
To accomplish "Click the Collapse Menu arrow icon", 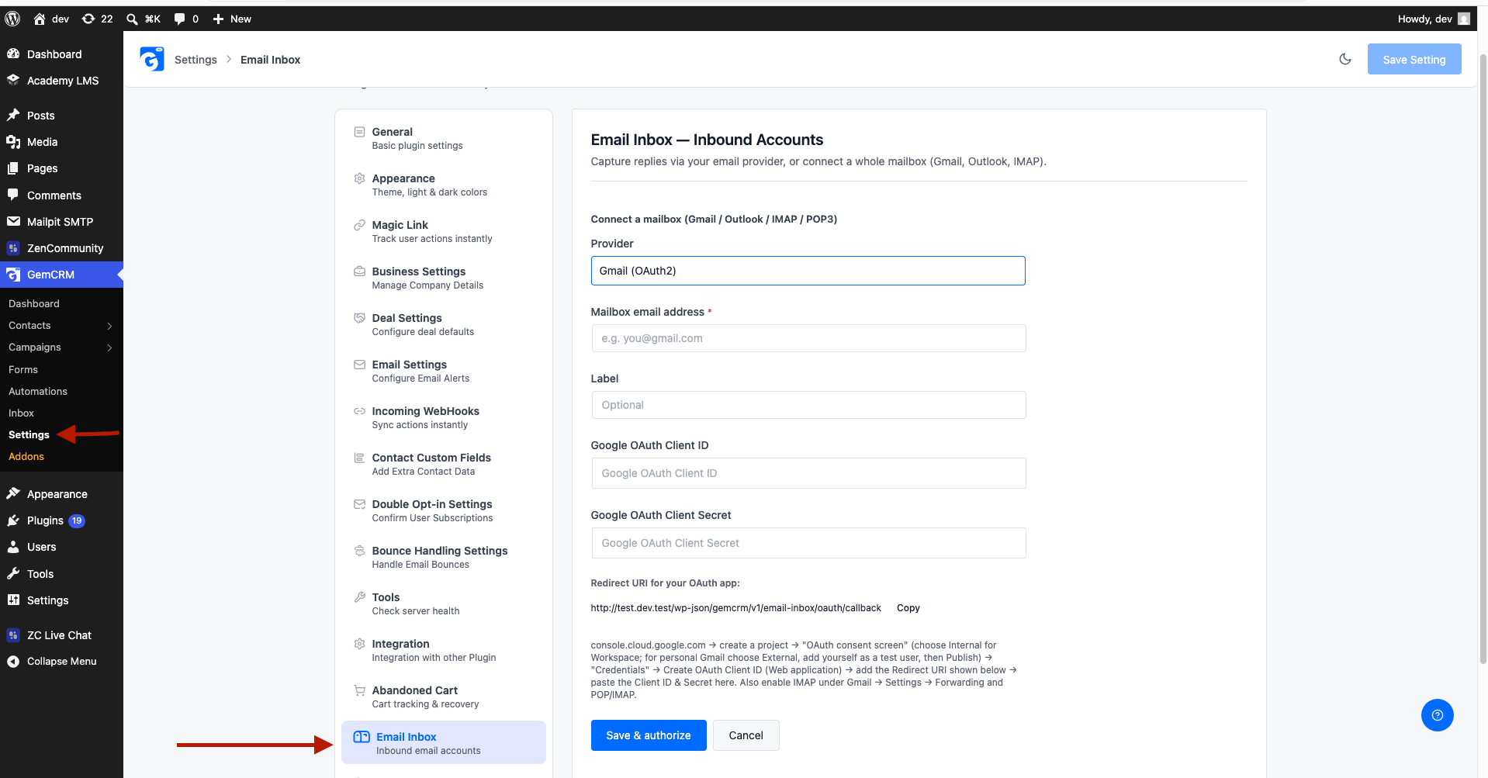I will [x=13, y=662].
